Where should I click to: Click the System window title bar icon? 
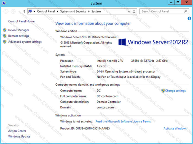pyautogui.click(x=4, y=3)
